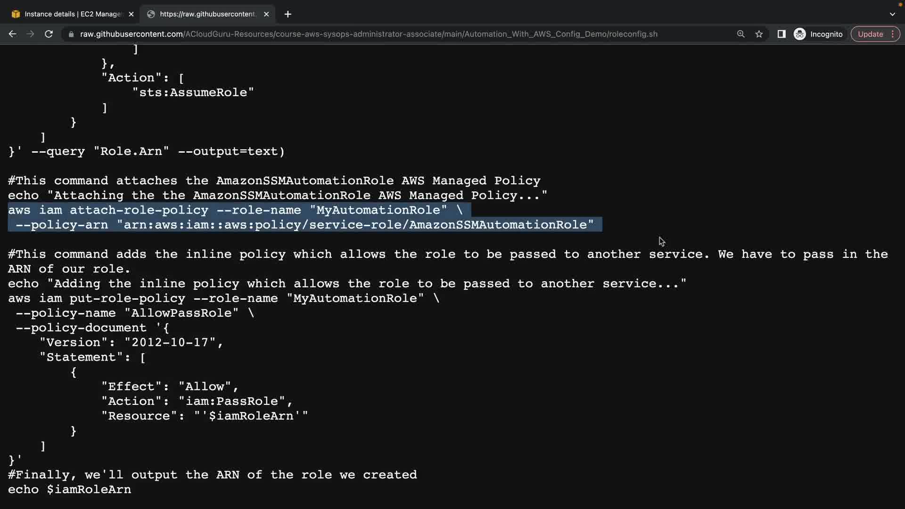Click the address bar URL text
The height and width of the screenshot is (509, 905).
[368, 34]
